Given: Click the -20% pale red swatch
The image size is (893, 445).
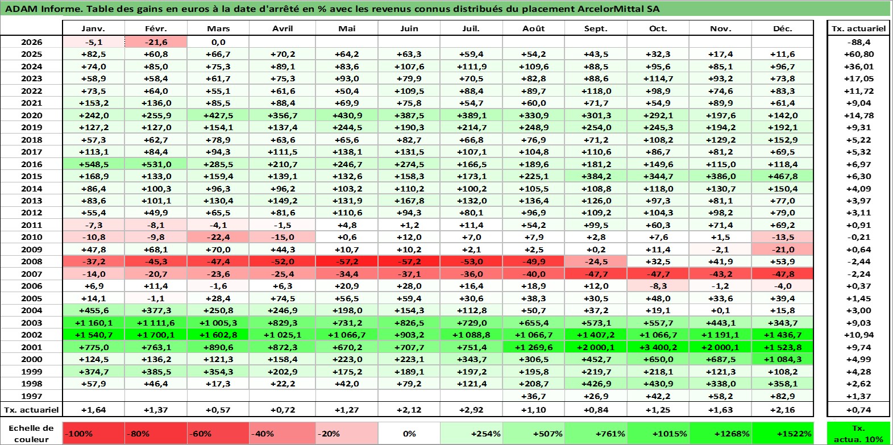Looking at the screenshot, I should [347, 433].
